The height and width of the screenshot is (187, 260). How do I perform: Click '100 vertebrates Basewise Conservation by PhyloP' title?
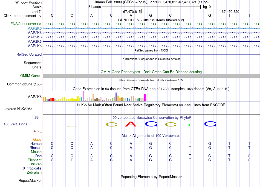(151, 118)
